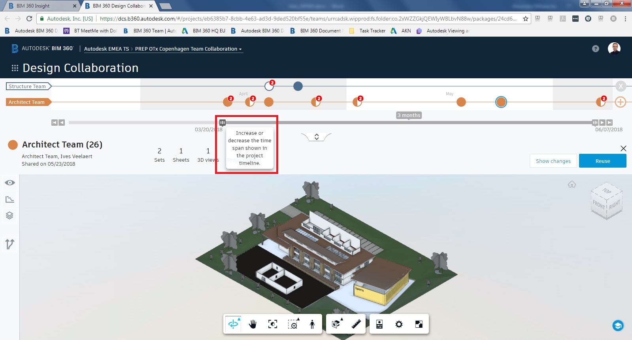Screen dimensions: 632x340
Task: Open the module switcher grid icon
Action: pyautogui.click(x=15, y=68)
